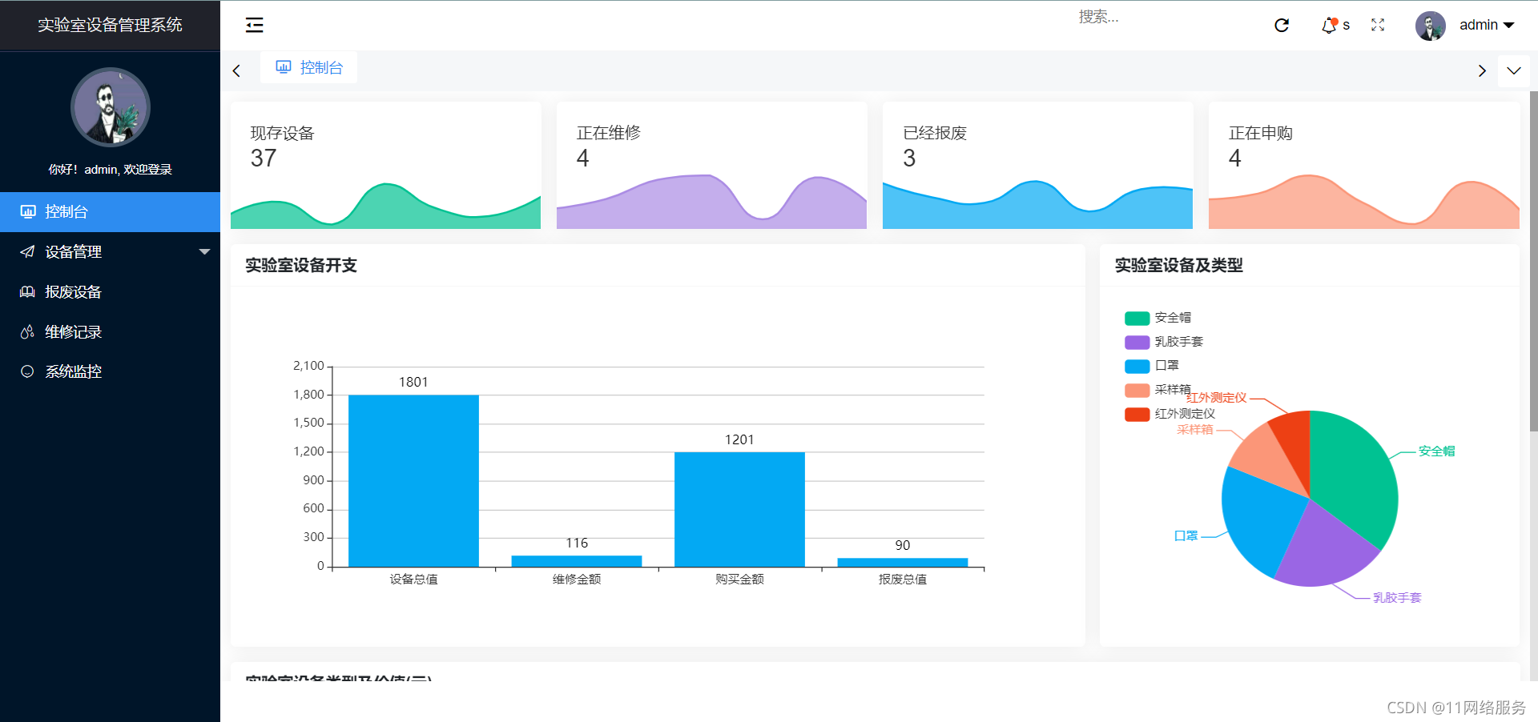Click the 实验室设备开支 heading
The height and width of the screenshot is (722, 1538).
click(301, 265)
